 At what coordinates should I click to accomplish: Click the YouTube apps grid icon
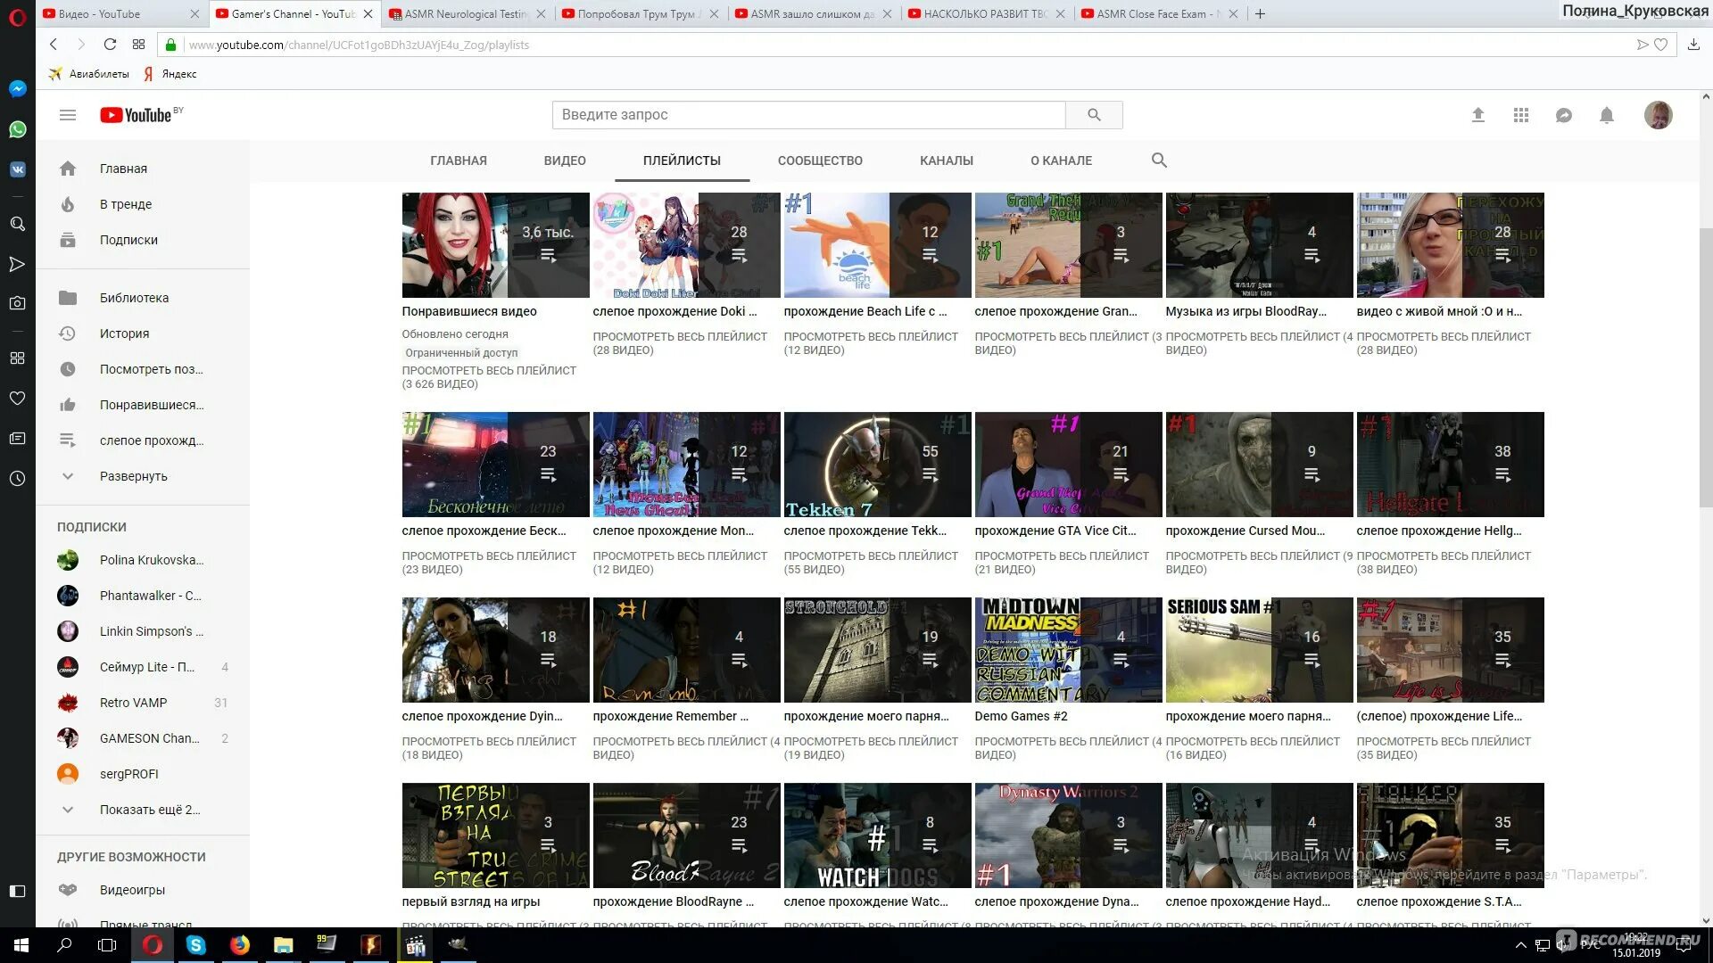(1521, 114)
